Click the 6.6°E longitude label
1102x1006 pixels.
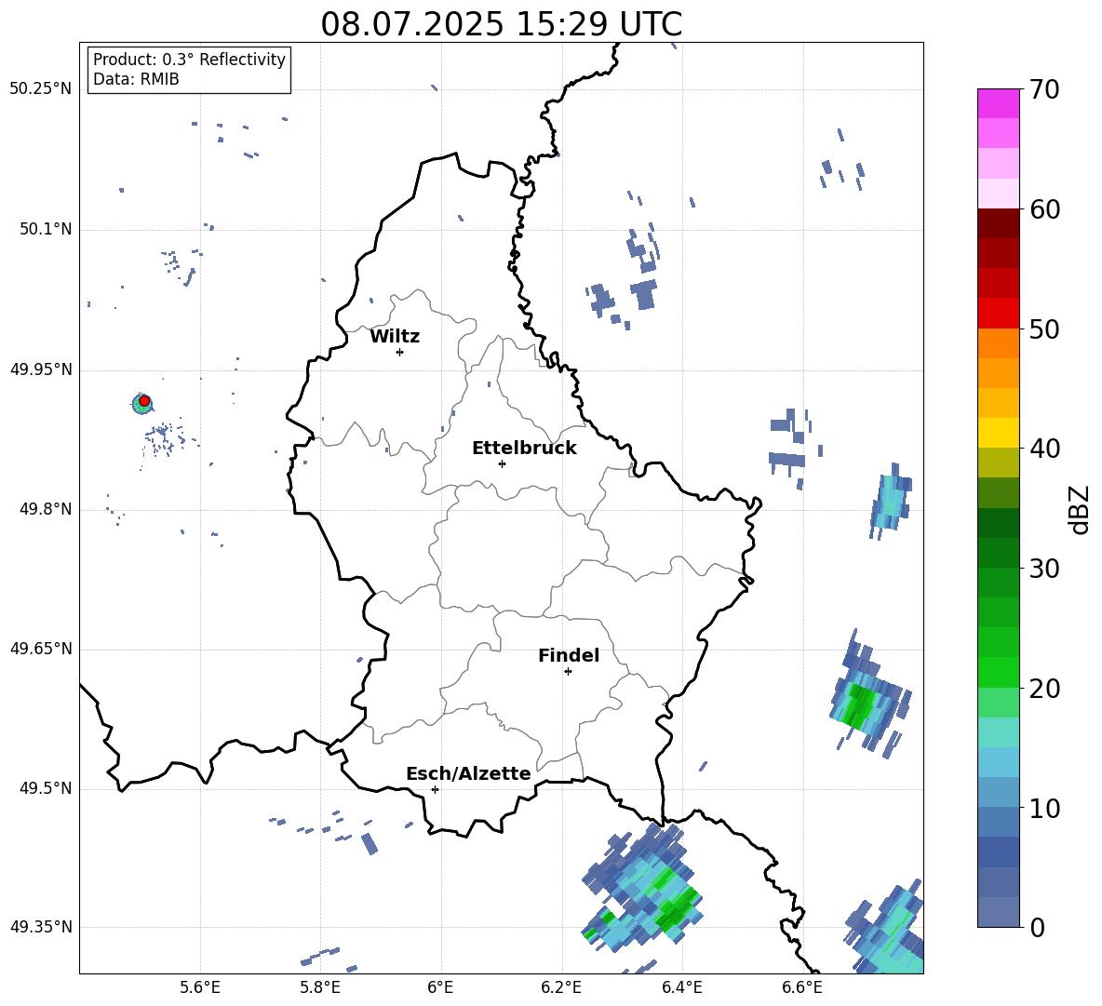pyautogui.click(x=802, y=987)
